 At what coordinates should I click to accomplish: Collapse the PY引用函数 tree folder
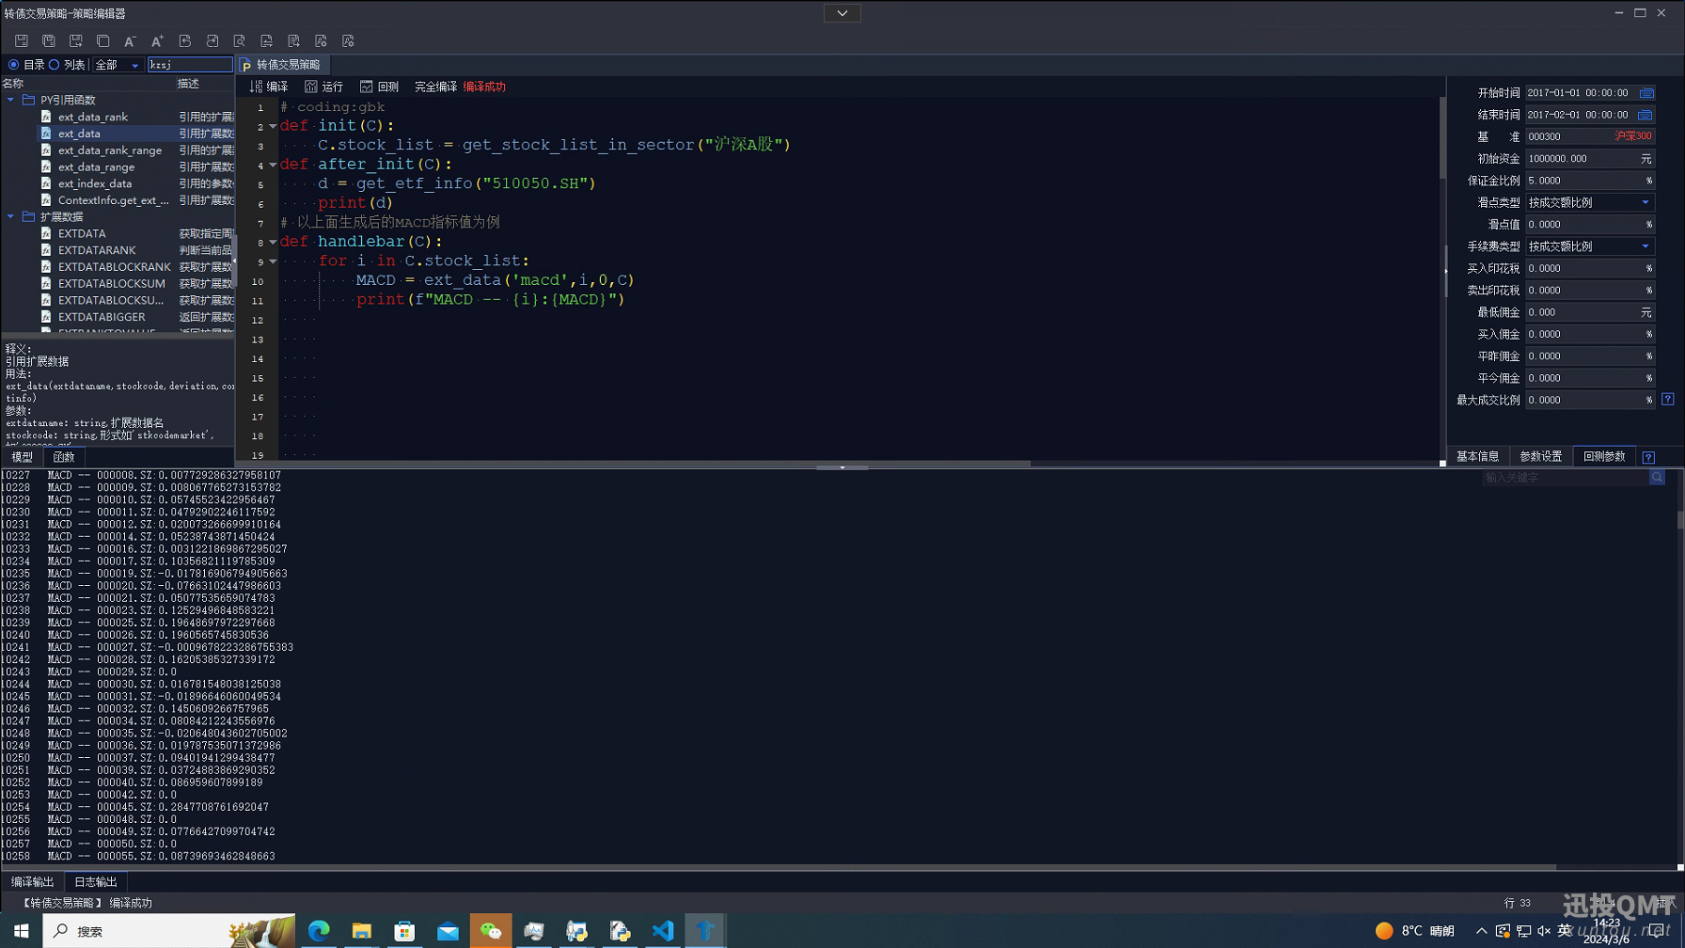[x=10, y=100]
